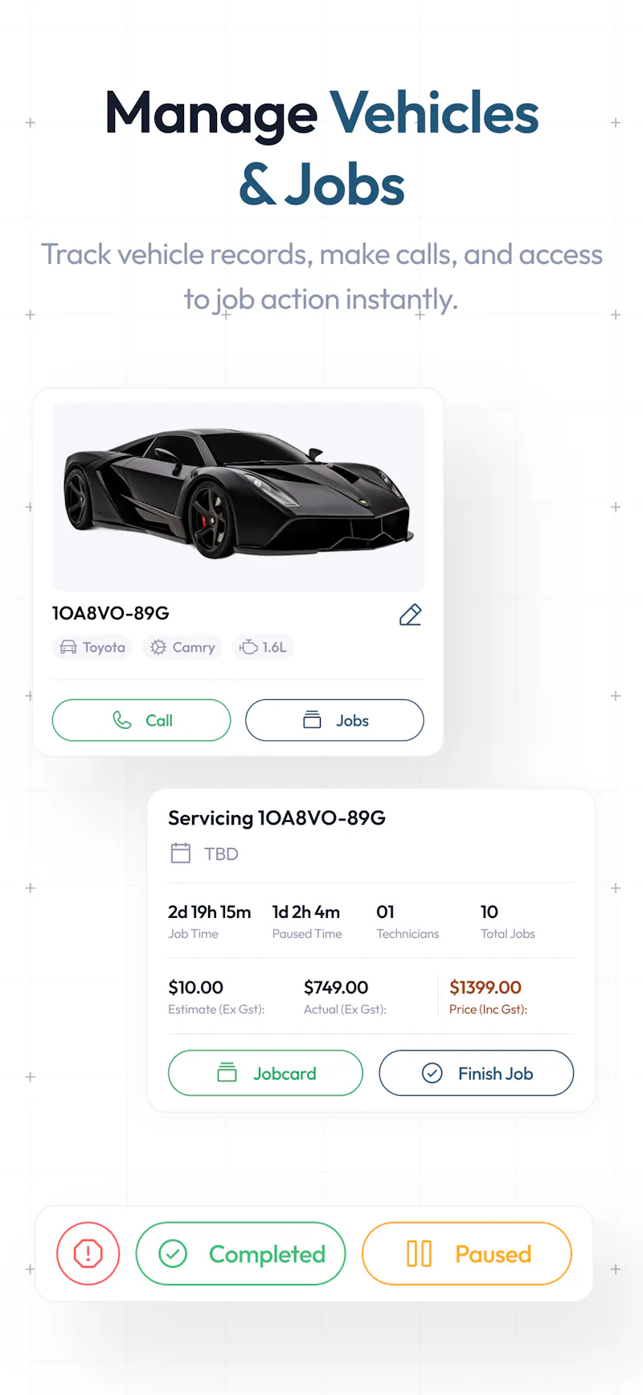
Task: Click the Total Jobs count 10
Action: click(x=489, y=912)
